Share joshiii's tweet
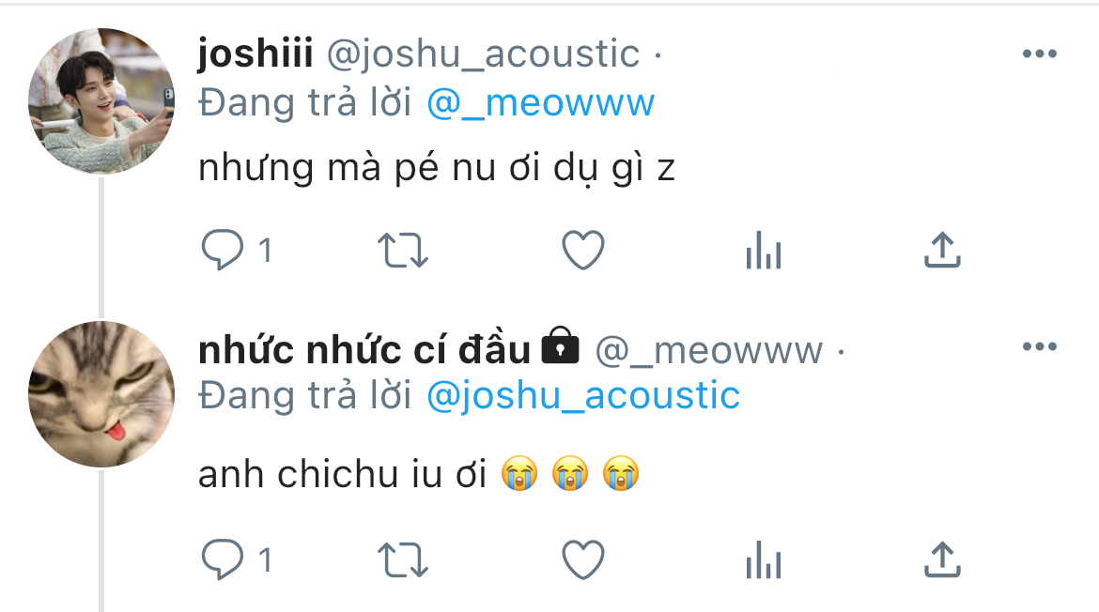 click(x=943, y=250)
